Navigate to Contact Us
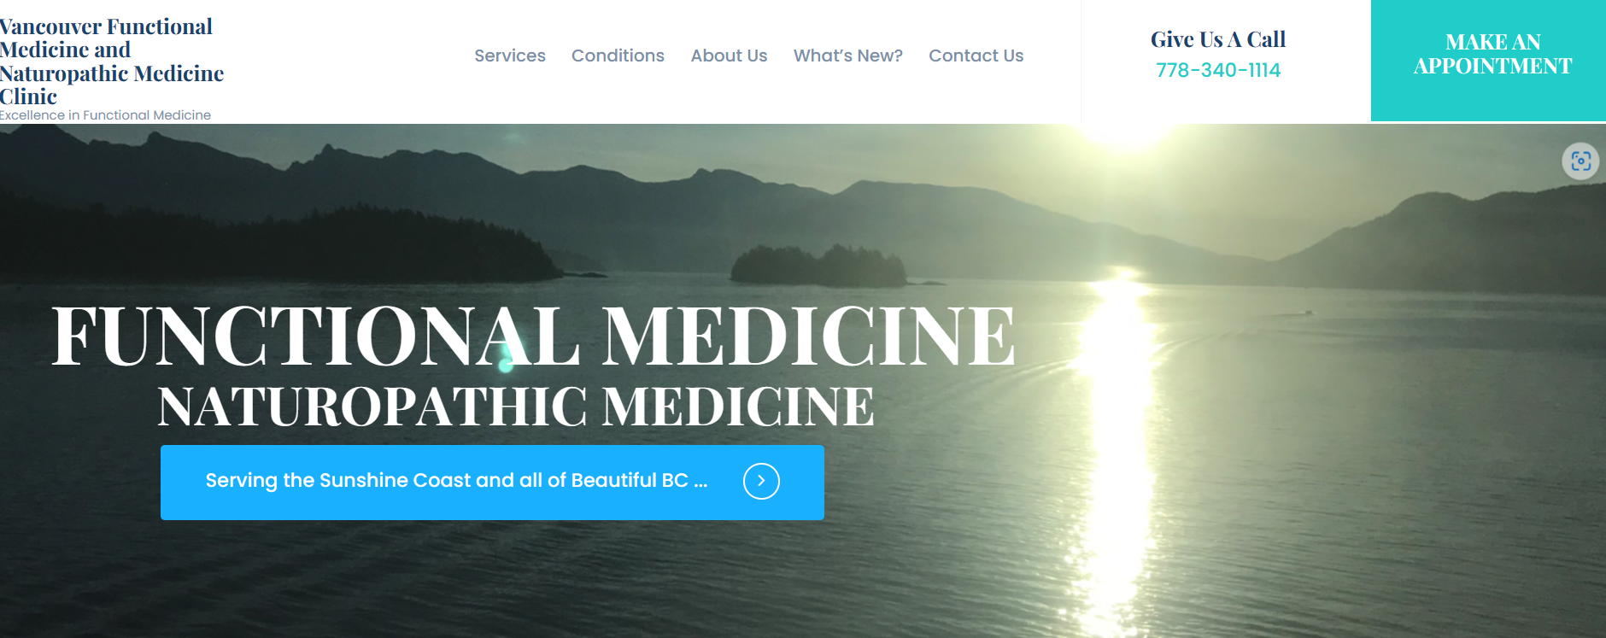This screenshot has width=1606, height=638. 976,56
